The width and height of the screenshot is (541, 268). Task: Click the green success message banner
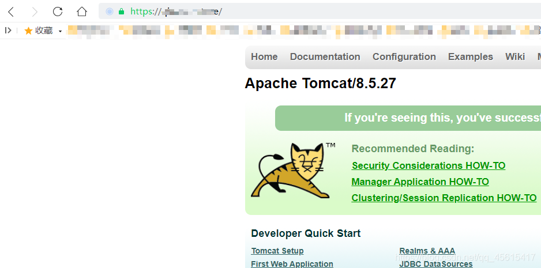[x=408, y=118]
